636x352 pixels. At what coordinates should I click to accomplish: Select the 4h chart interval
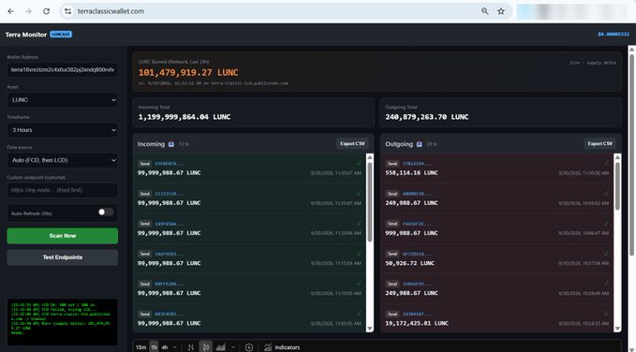[x=165, y=347]
